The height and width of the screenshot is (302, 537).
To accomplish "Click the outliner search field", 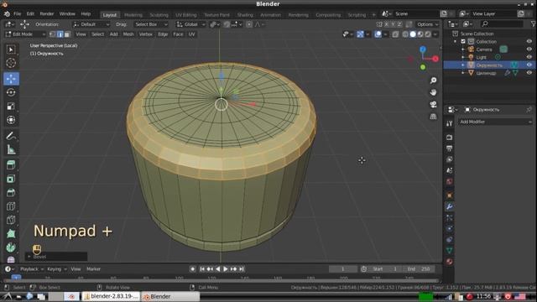I will coord(503,24).
